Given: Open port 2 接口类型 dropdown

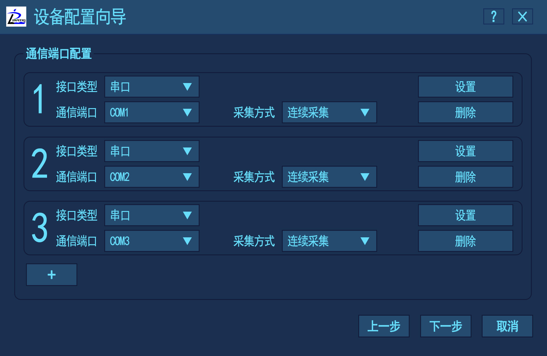Looking at the screenshot, I should (x=152, y=151).
